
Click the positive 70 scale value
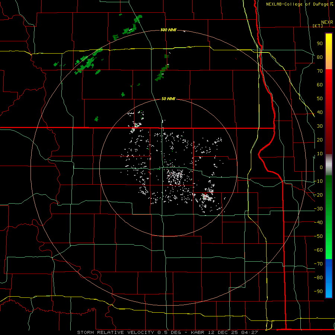coord(320,71)
